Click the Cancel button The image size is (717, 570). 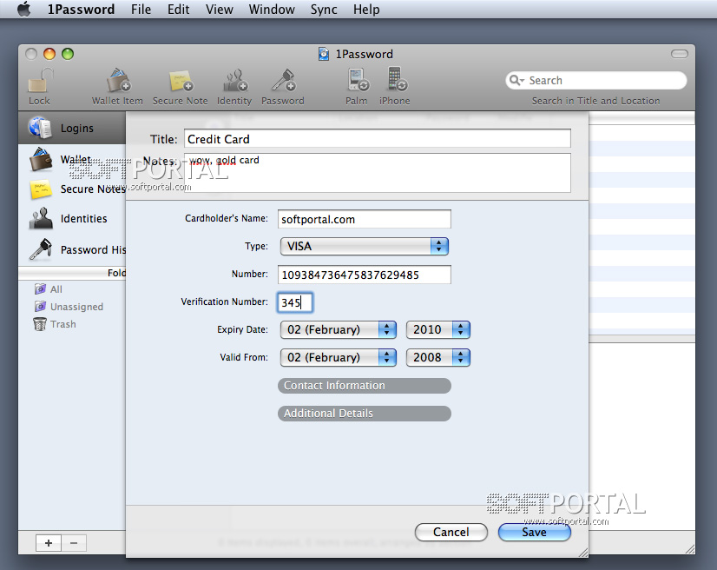click(451, 532)
